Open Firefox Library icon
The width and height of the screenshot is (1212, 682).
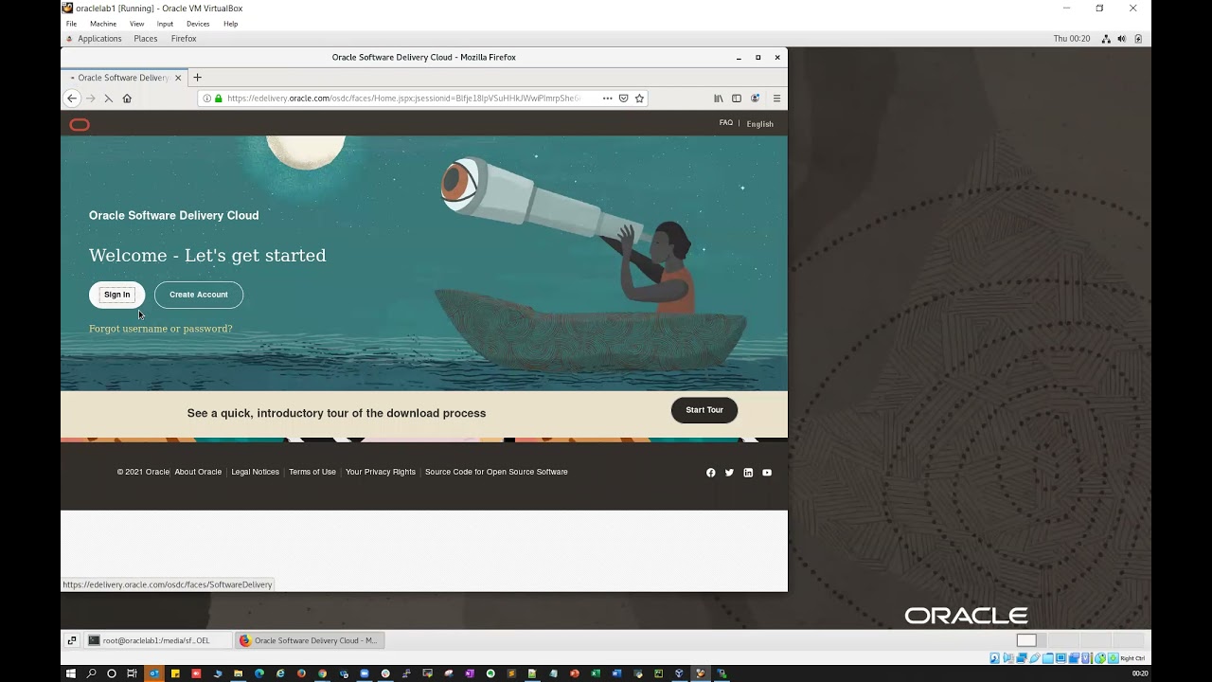(x=719, y=99)
